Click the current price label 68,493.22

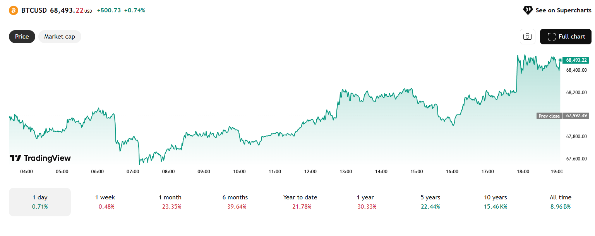tap(576, 60)
